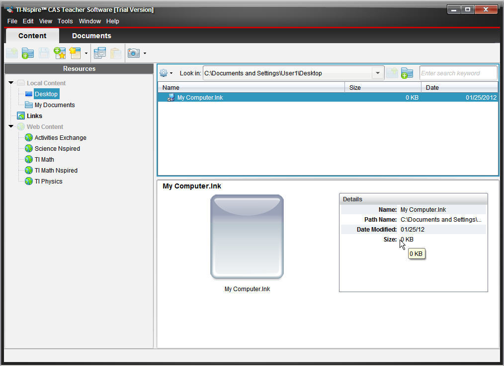Click the Path Name value in Details
504x366 pixels.
(x=441, y=220)
